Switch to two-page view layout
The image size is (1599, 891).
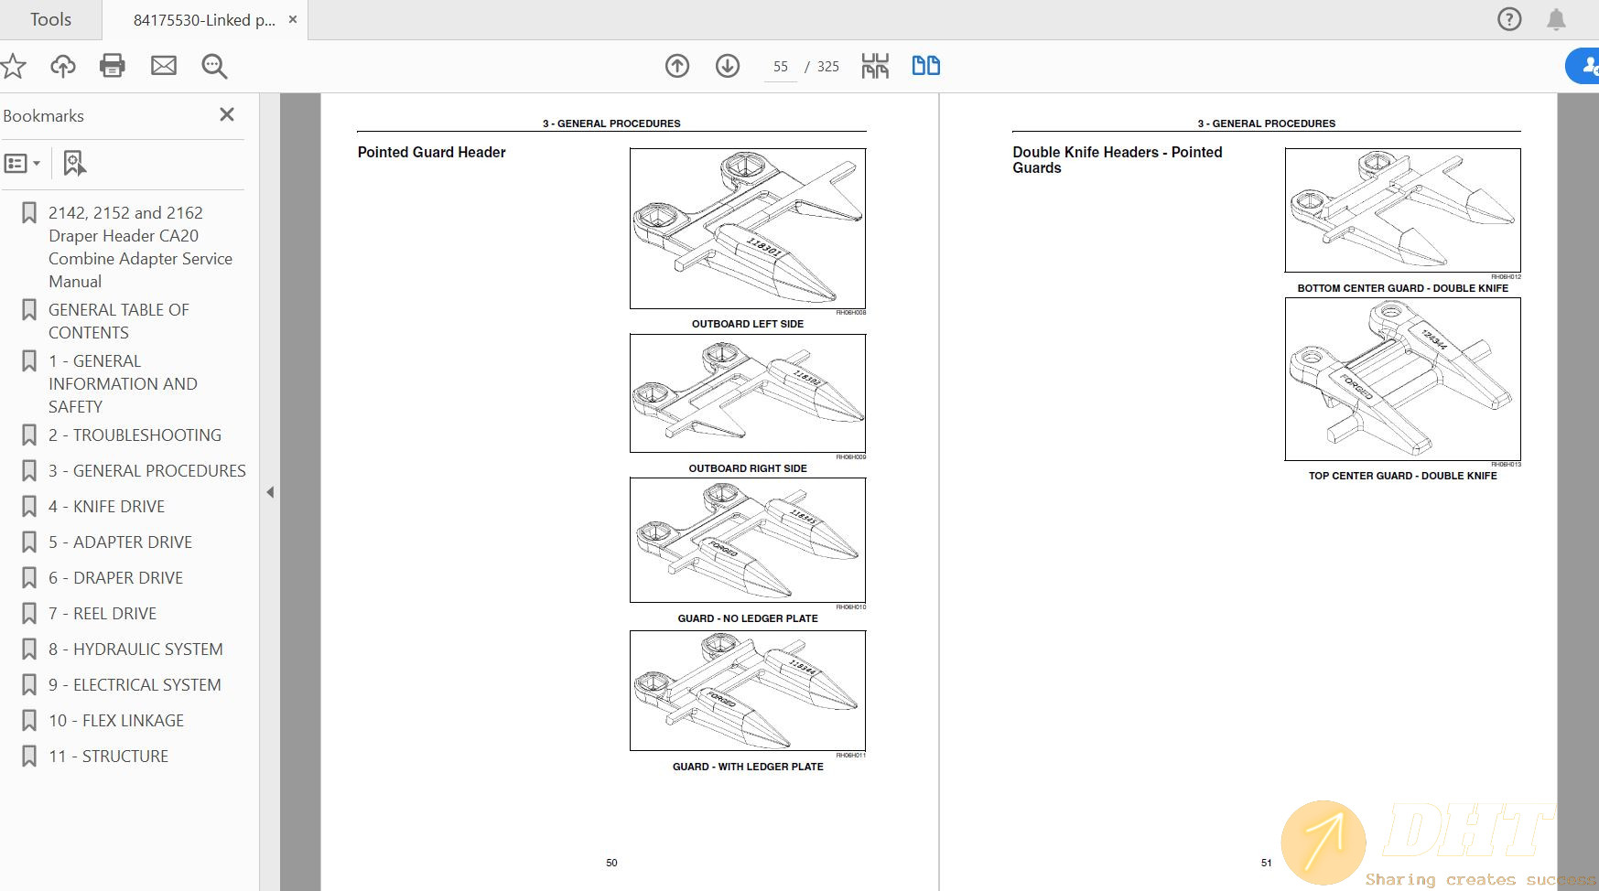925,66
